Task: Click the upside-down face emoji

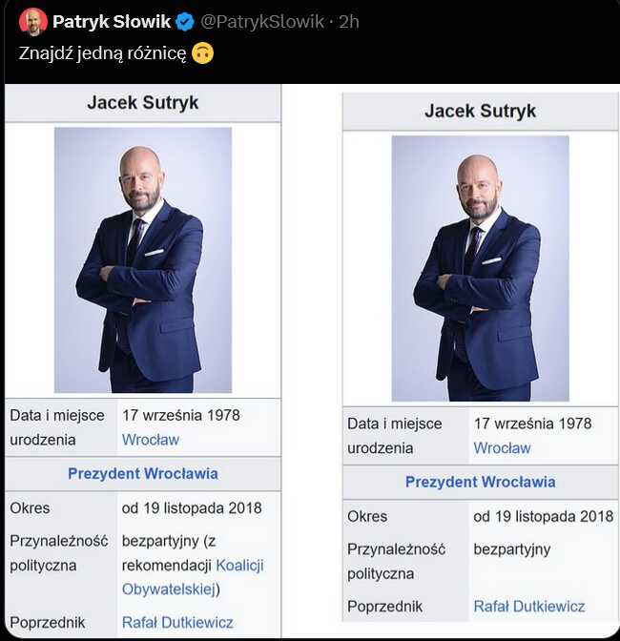Action: (x=202, y=53)
